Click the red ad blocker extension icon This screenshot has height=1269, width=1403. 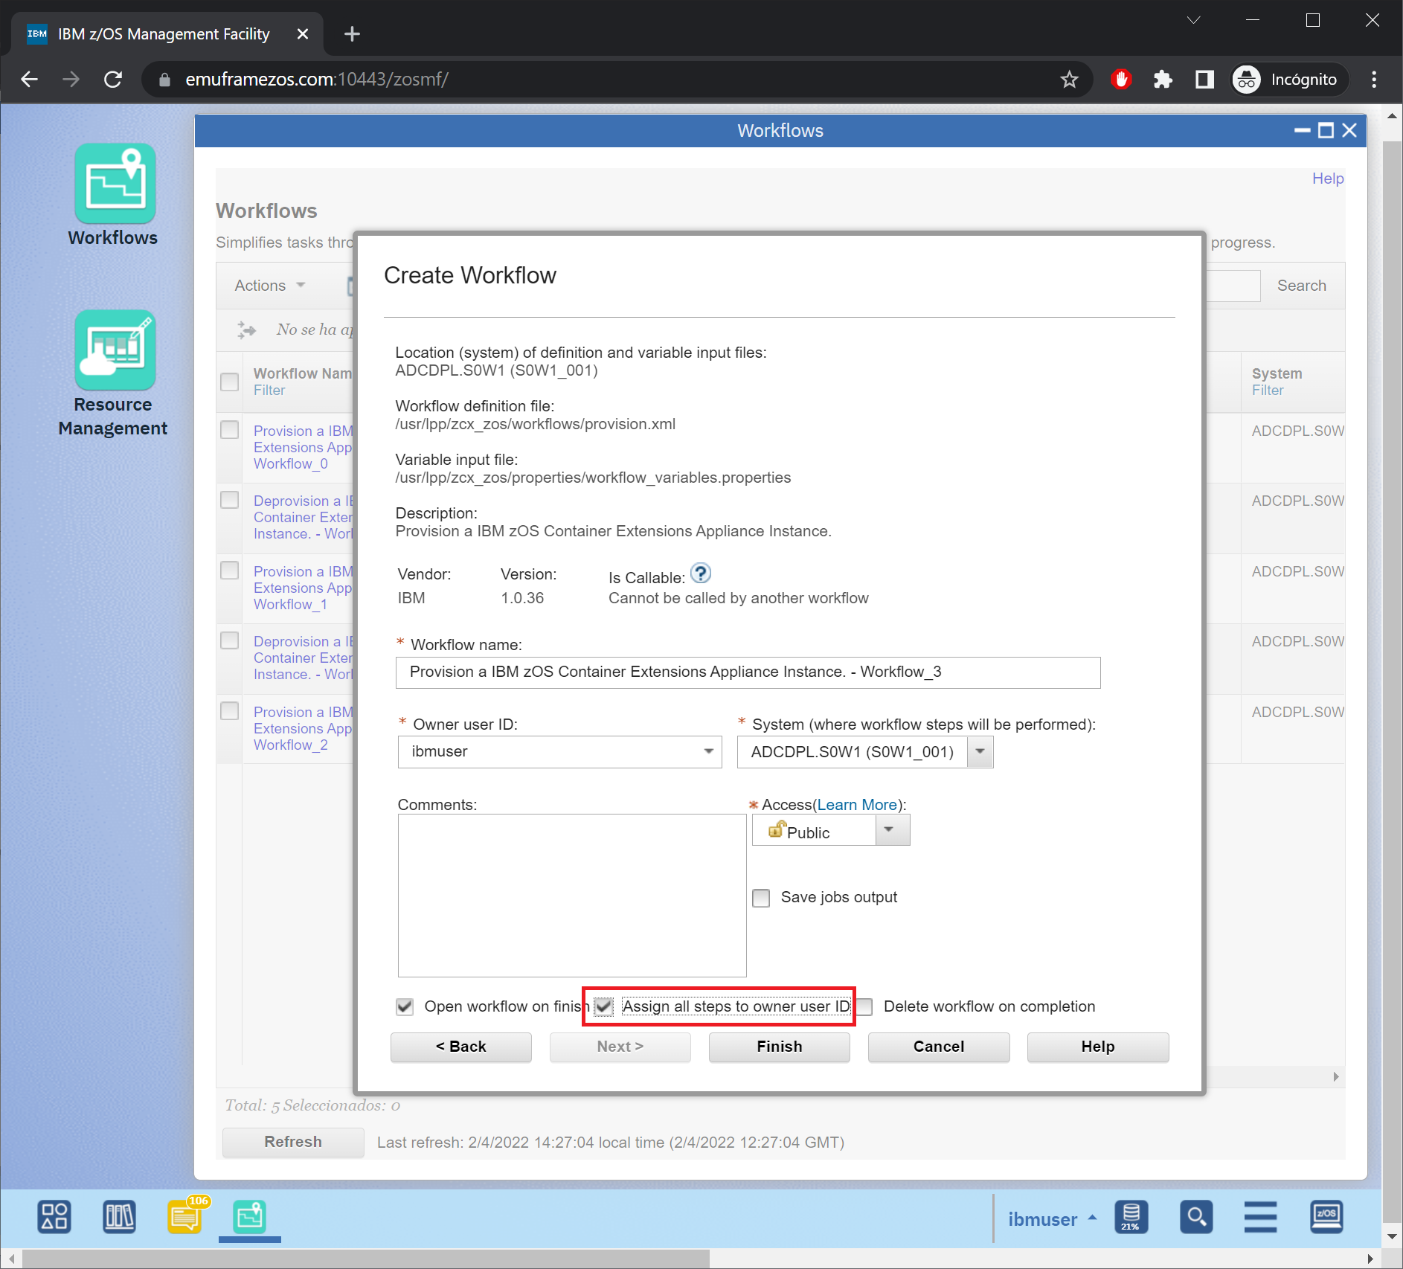[x=1121, y=80]
